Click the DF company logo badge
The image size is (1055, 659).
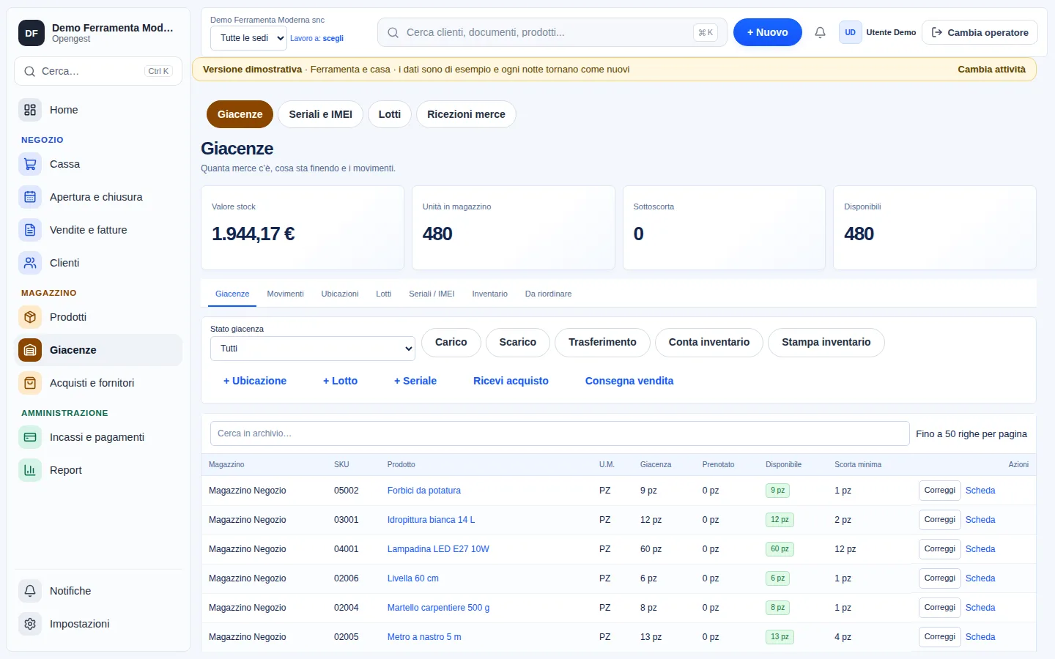32,33
